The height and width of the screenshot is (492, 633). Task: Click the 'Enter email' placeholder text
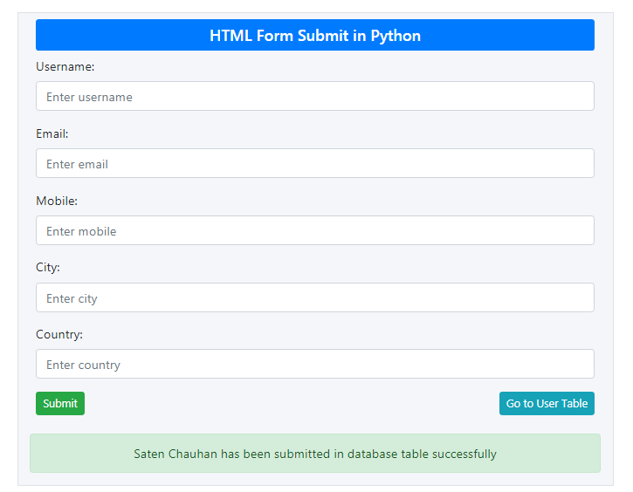pos(77,164)
